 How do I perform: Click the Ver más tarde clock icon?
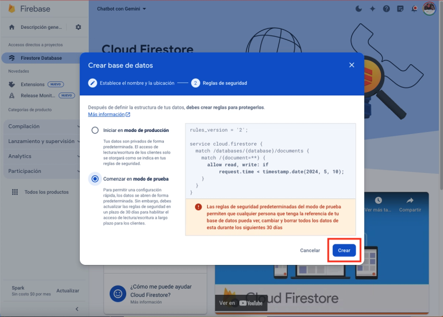coord(378,201)
